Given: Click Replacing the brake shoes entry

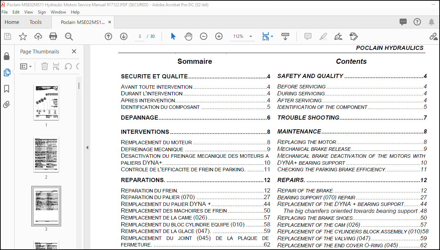Looking at the screenshot, I should [x=352, y=218].
